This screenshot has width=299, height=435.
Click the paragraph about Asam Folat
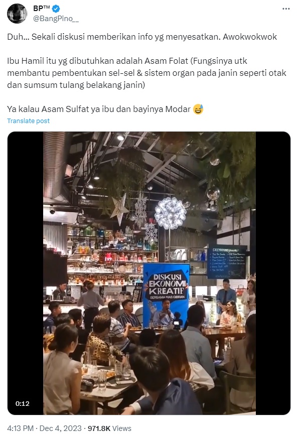(146, 73)
